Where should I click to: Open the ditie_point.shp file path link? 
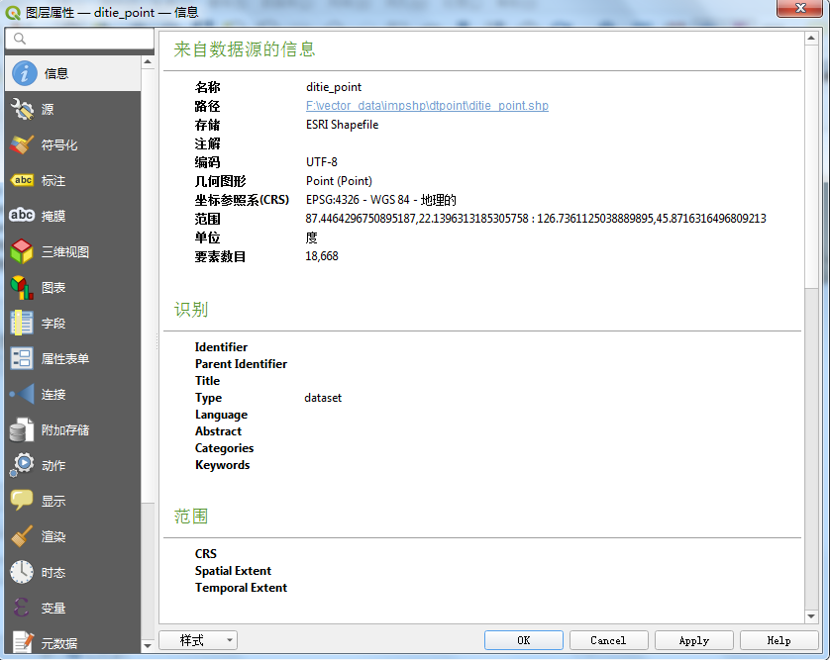[427, 106]
